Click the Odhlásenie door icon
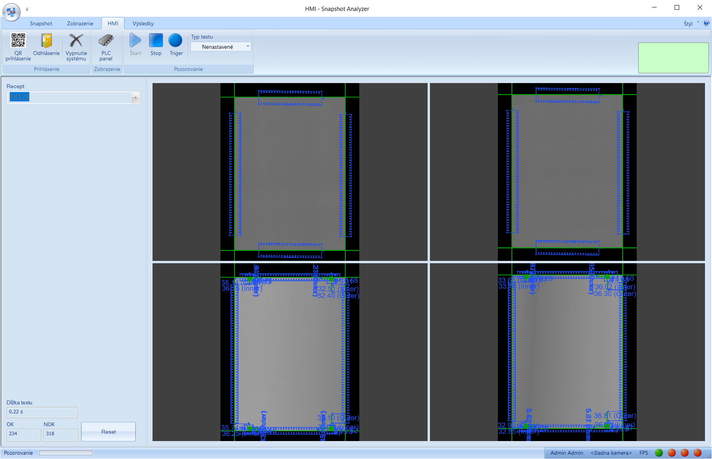The height and width of the screenshot is (459, 712). pos(46,41)
